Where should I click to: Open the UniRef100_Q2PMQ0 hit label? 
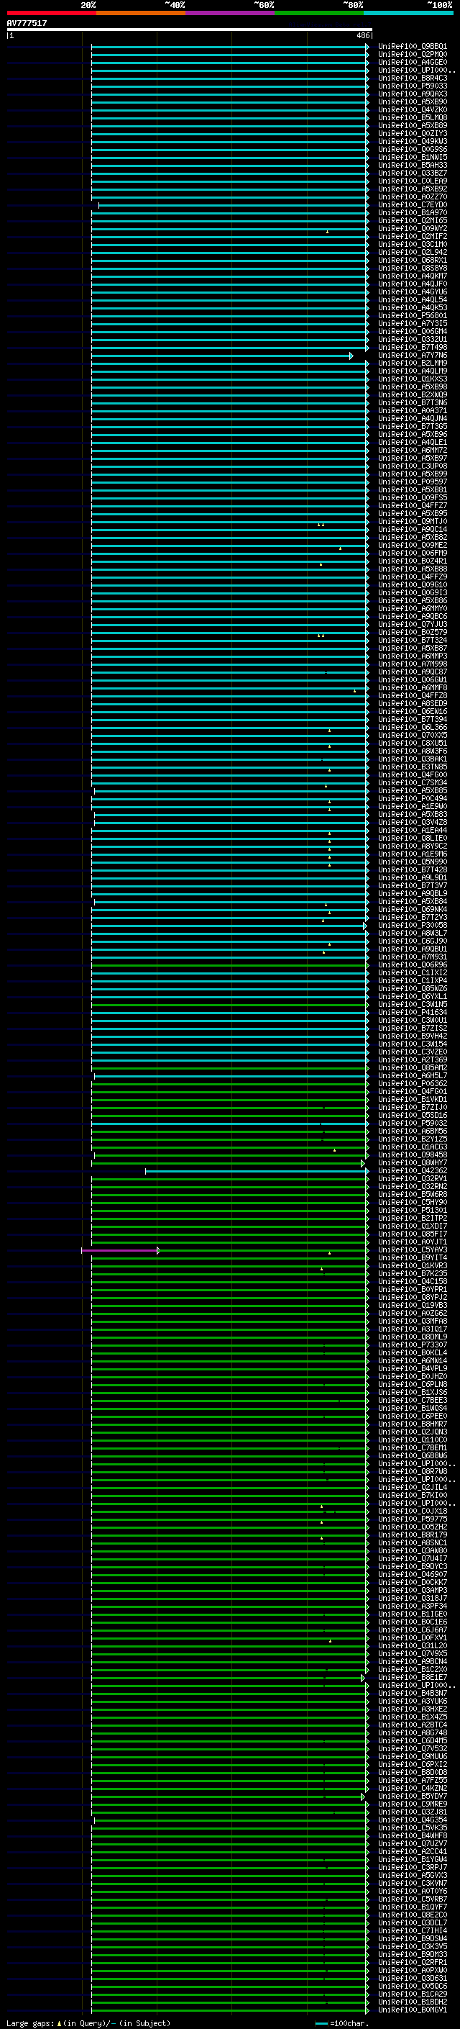pos(412,55)
